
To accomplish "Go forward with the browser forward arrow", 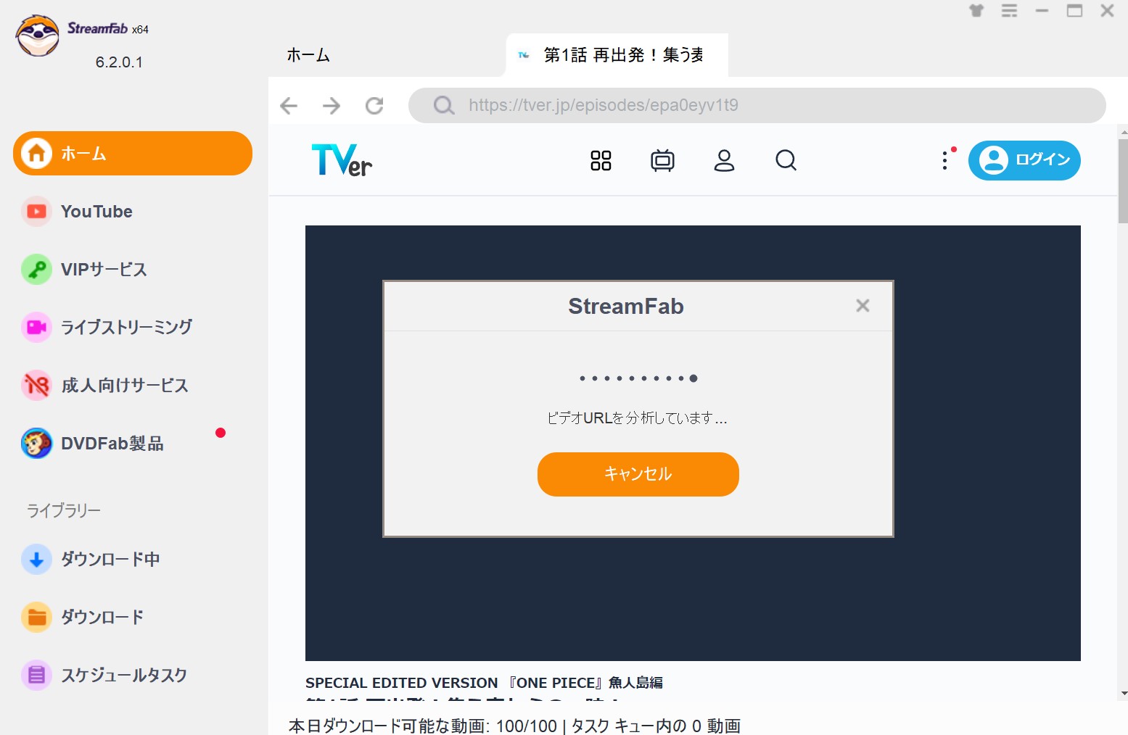I will [x=332, y=106].
